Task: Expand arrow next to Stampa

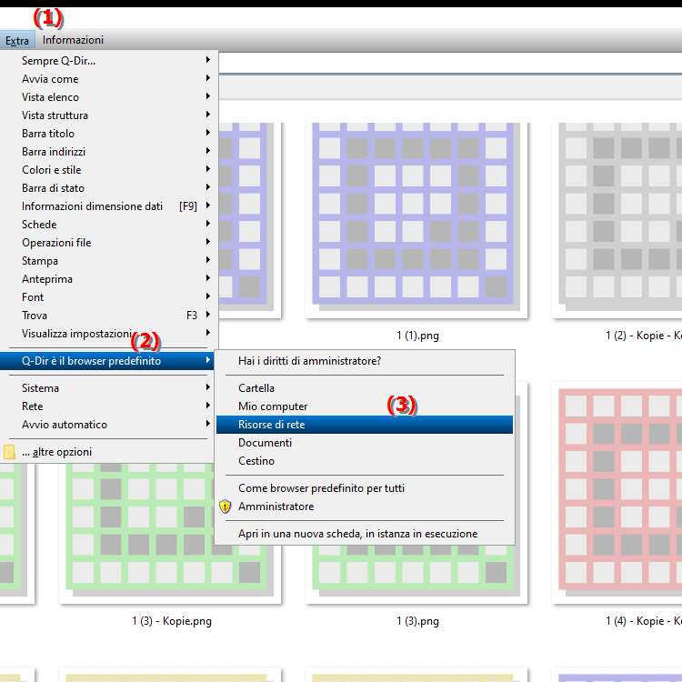Action: pos(208,260)
